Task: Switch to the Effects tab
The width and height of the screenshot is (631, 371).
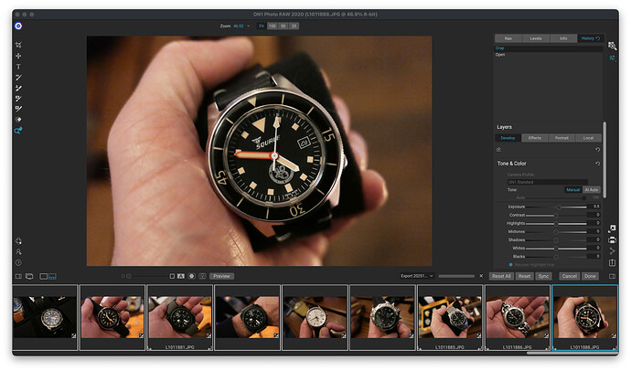Action: click(x=535, y=137)
